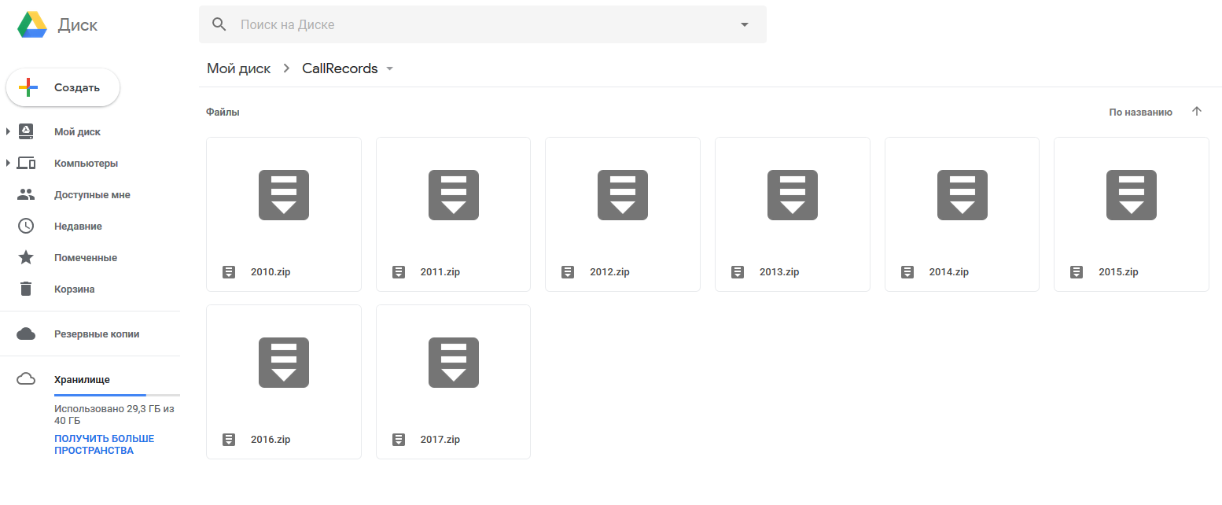Viewport: 1222px width, 505px height.
Task: Open CallRecords folder dropdown menu
Action: click(389, 69)
